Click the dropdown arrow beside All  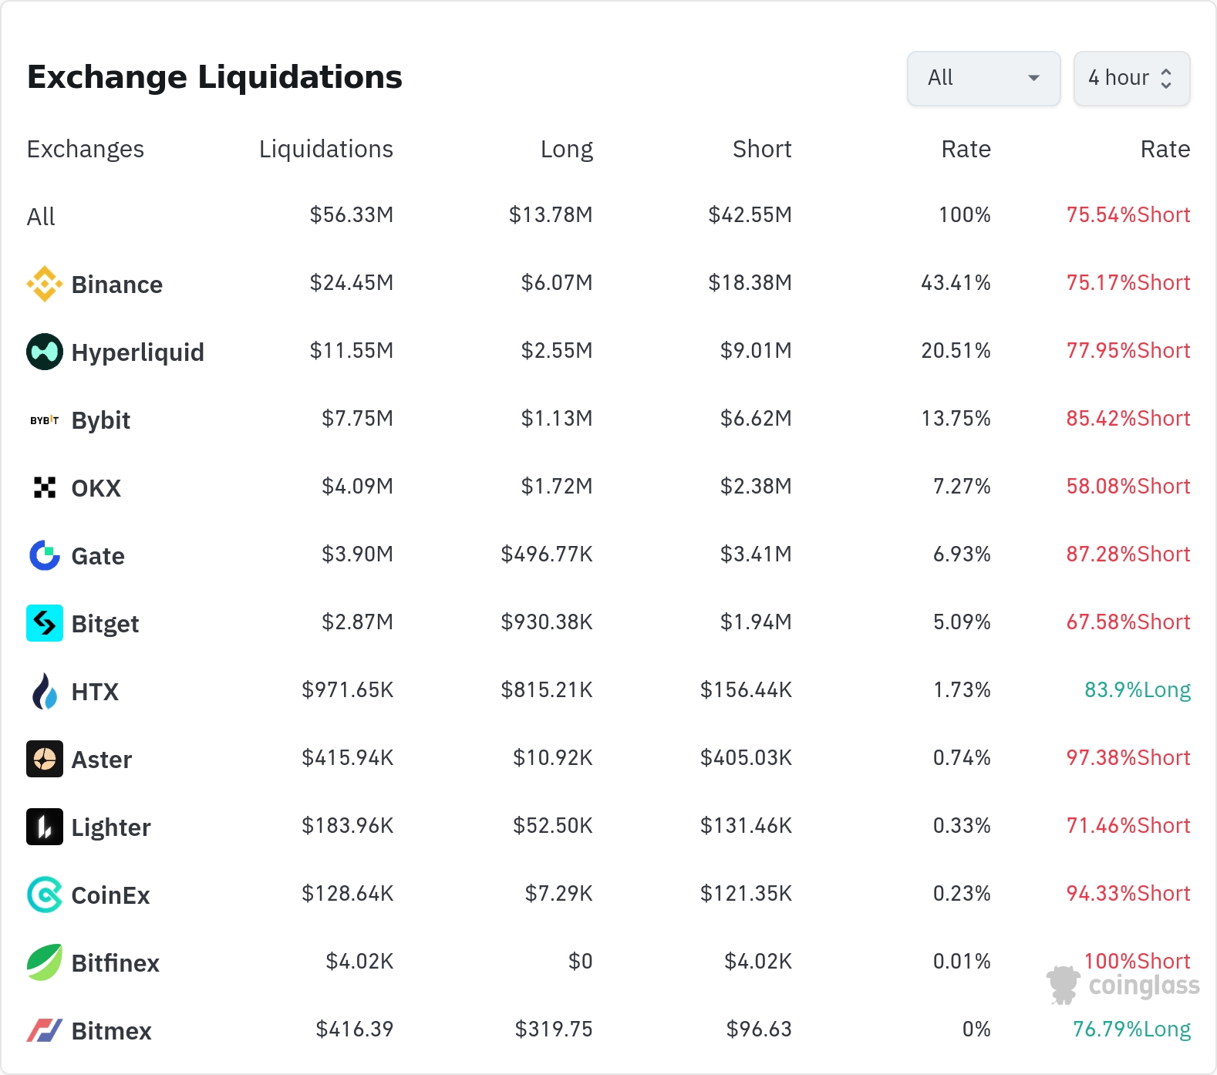point(1034,78)
